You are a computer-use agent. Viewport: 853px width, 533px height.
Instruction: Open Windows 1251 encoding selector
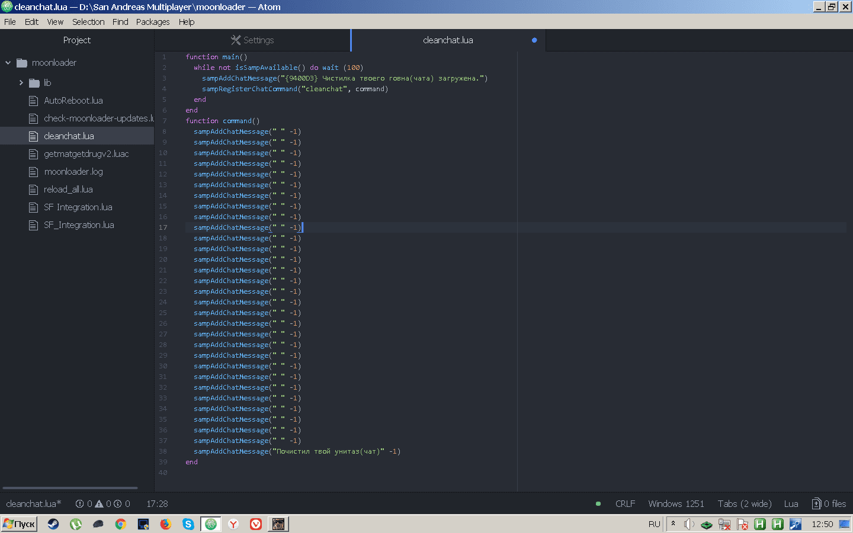676,504
